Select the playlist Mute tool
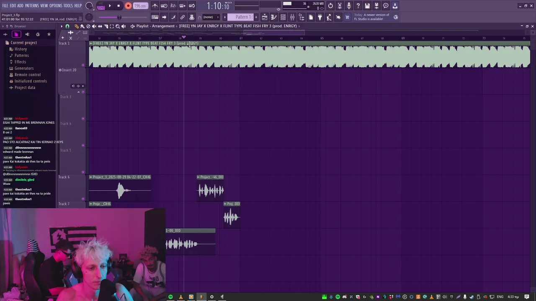Image resolution: width=536 pixels, height=301 pixels. click(94, 26)
